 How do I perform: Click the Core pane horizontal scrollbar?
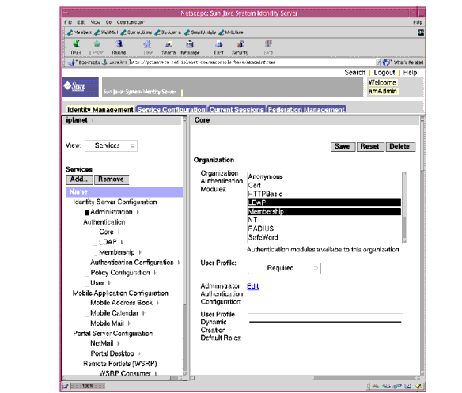305,378
